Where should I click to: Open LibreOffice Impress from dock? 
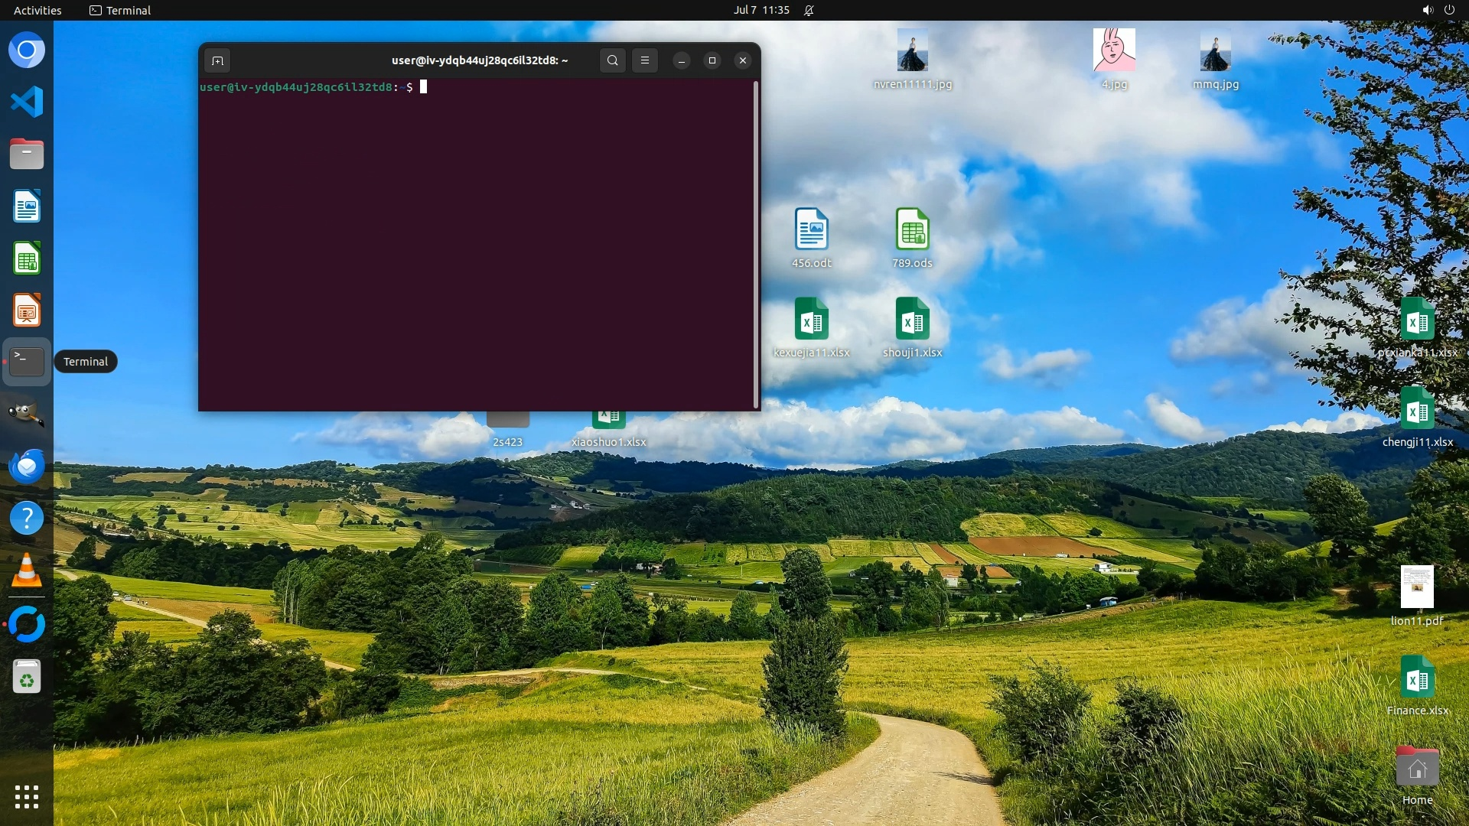(x=27, y=311)
